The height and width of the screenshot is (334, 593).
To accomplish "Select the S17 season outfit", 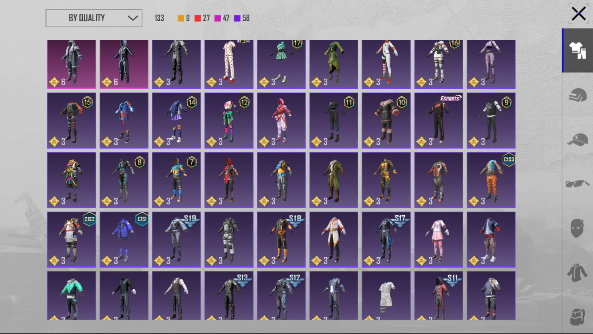I will coord(386,240).
